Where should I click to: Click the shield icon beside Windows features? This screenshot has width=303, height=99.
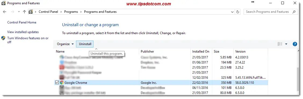click(3, 38)
